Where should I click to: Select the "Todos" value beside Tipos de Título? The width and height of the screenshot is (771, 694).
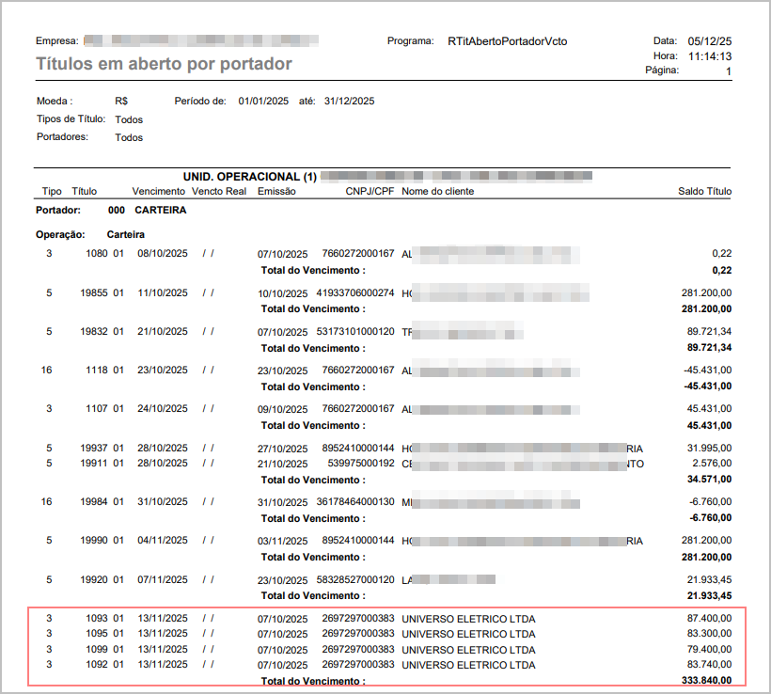(x=129, y=119)
